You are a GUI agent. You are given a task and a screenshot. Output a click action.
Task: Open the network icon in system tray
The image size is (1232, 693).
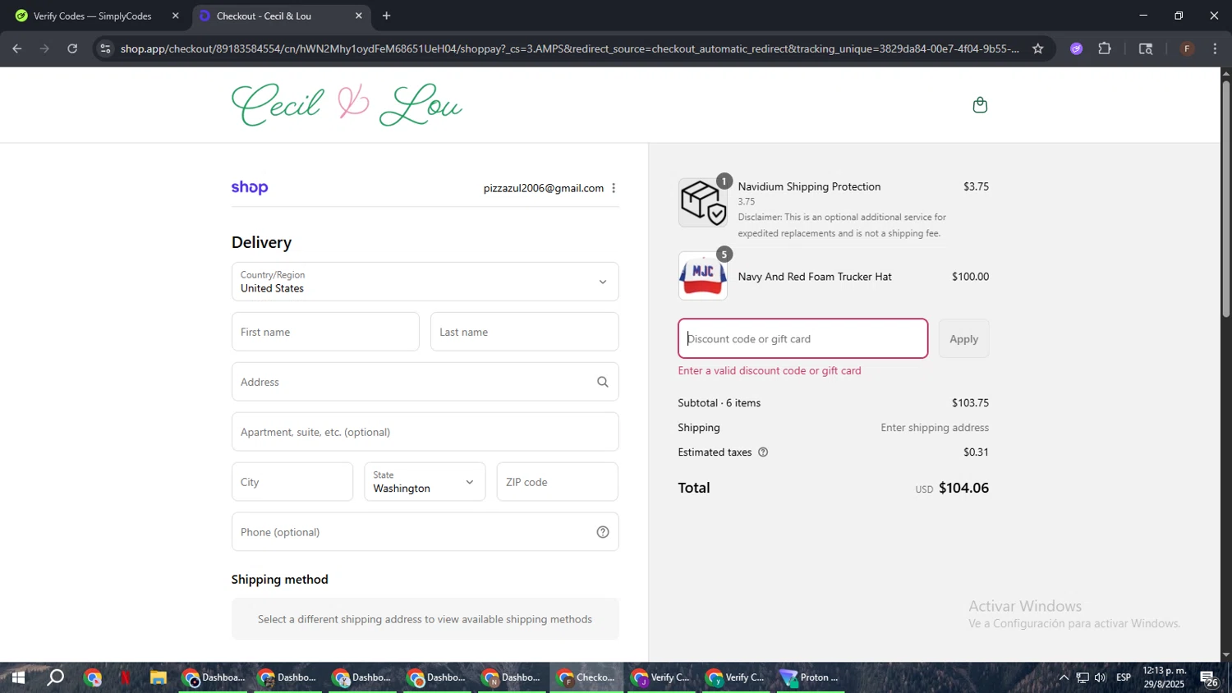(1083, 677)
